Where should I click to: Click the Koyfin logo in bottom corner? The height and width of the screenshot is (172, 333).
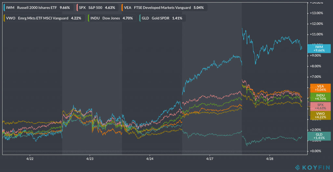[311, 167]
